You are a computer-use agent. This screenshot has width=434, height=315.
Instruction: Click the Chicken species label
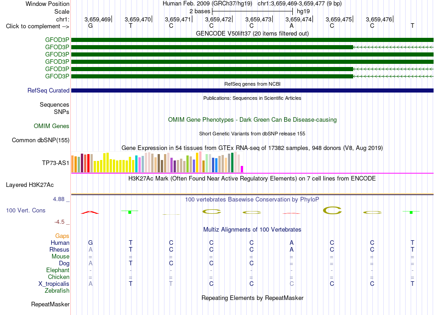click(58, 277)
